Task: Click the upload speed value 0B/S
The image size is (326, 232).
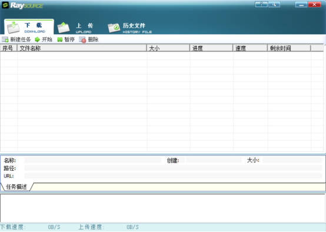Action: 132,227
